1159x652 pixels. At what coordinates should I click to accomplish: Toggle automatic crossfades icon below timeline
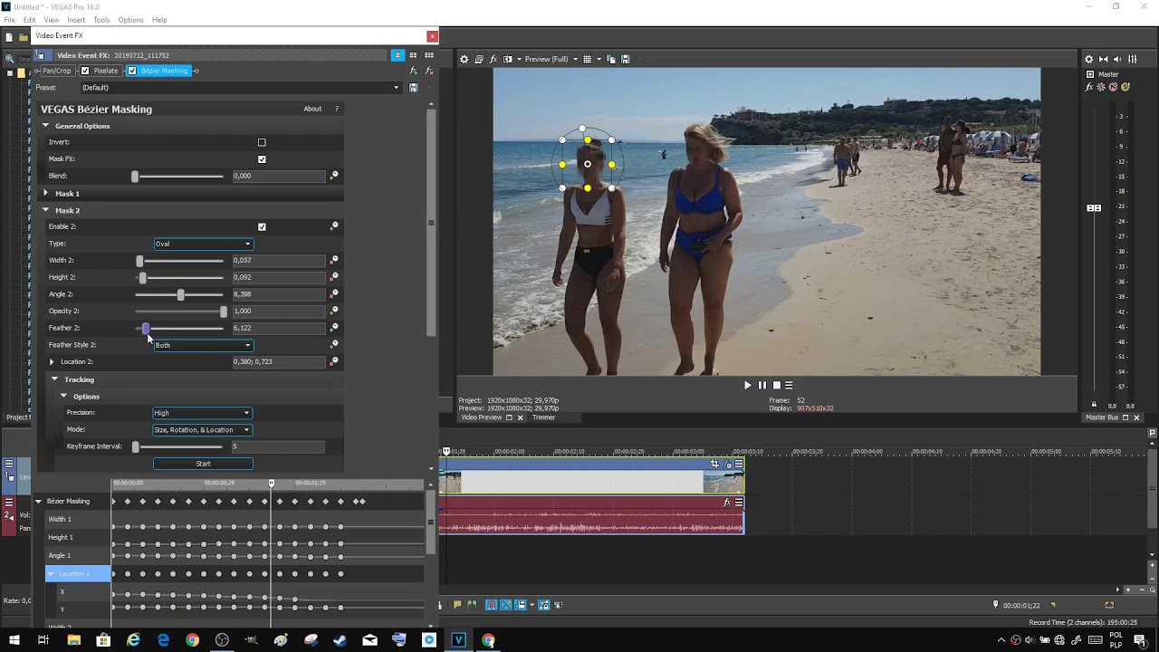pyautogui.click(x=506, y=605)
